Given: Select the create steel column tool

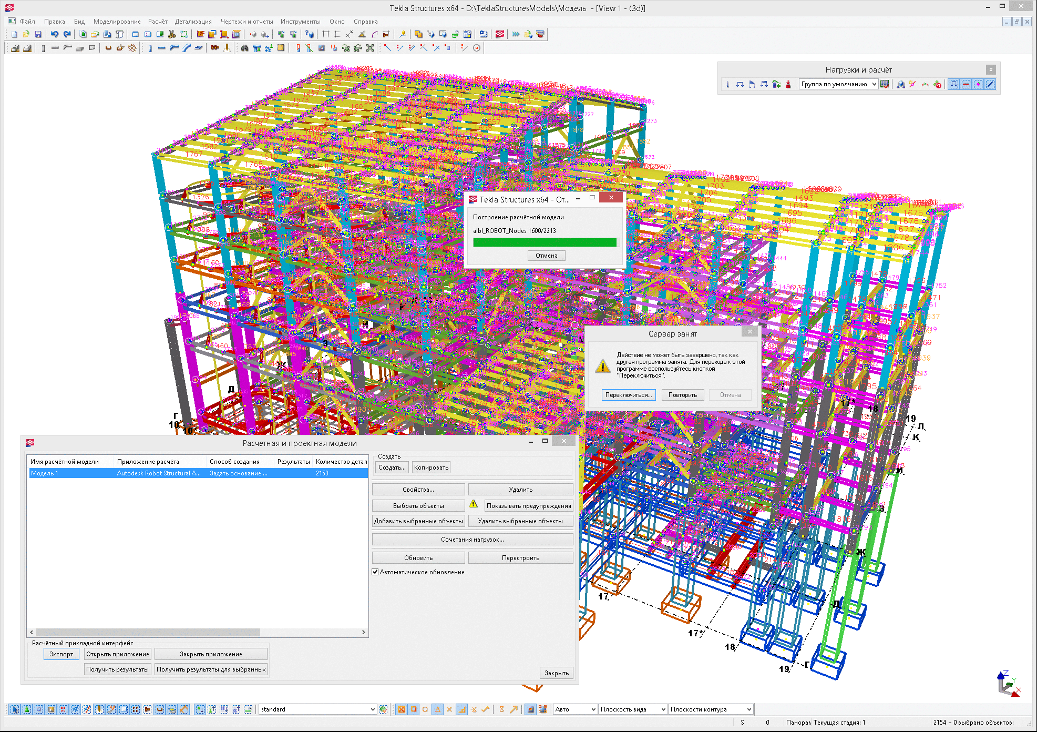Looking at the screenshot, I should point(150,48).
